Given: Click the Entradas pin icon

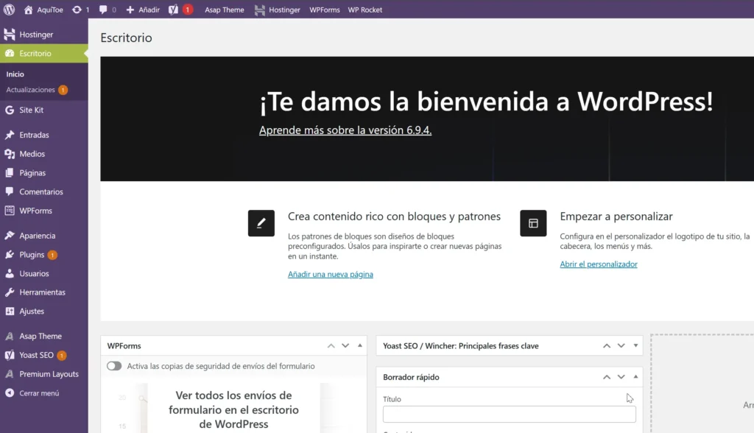Looking at the screenshot, I should [x=10, y=135].
